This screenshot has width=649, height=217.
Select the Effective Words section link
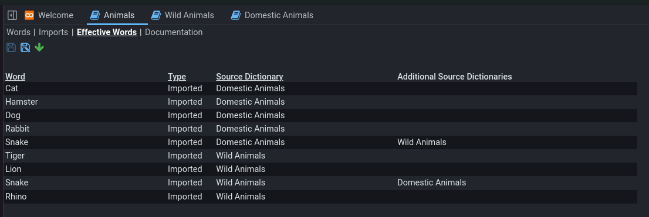pyautogui.click(x=107, y=32)
